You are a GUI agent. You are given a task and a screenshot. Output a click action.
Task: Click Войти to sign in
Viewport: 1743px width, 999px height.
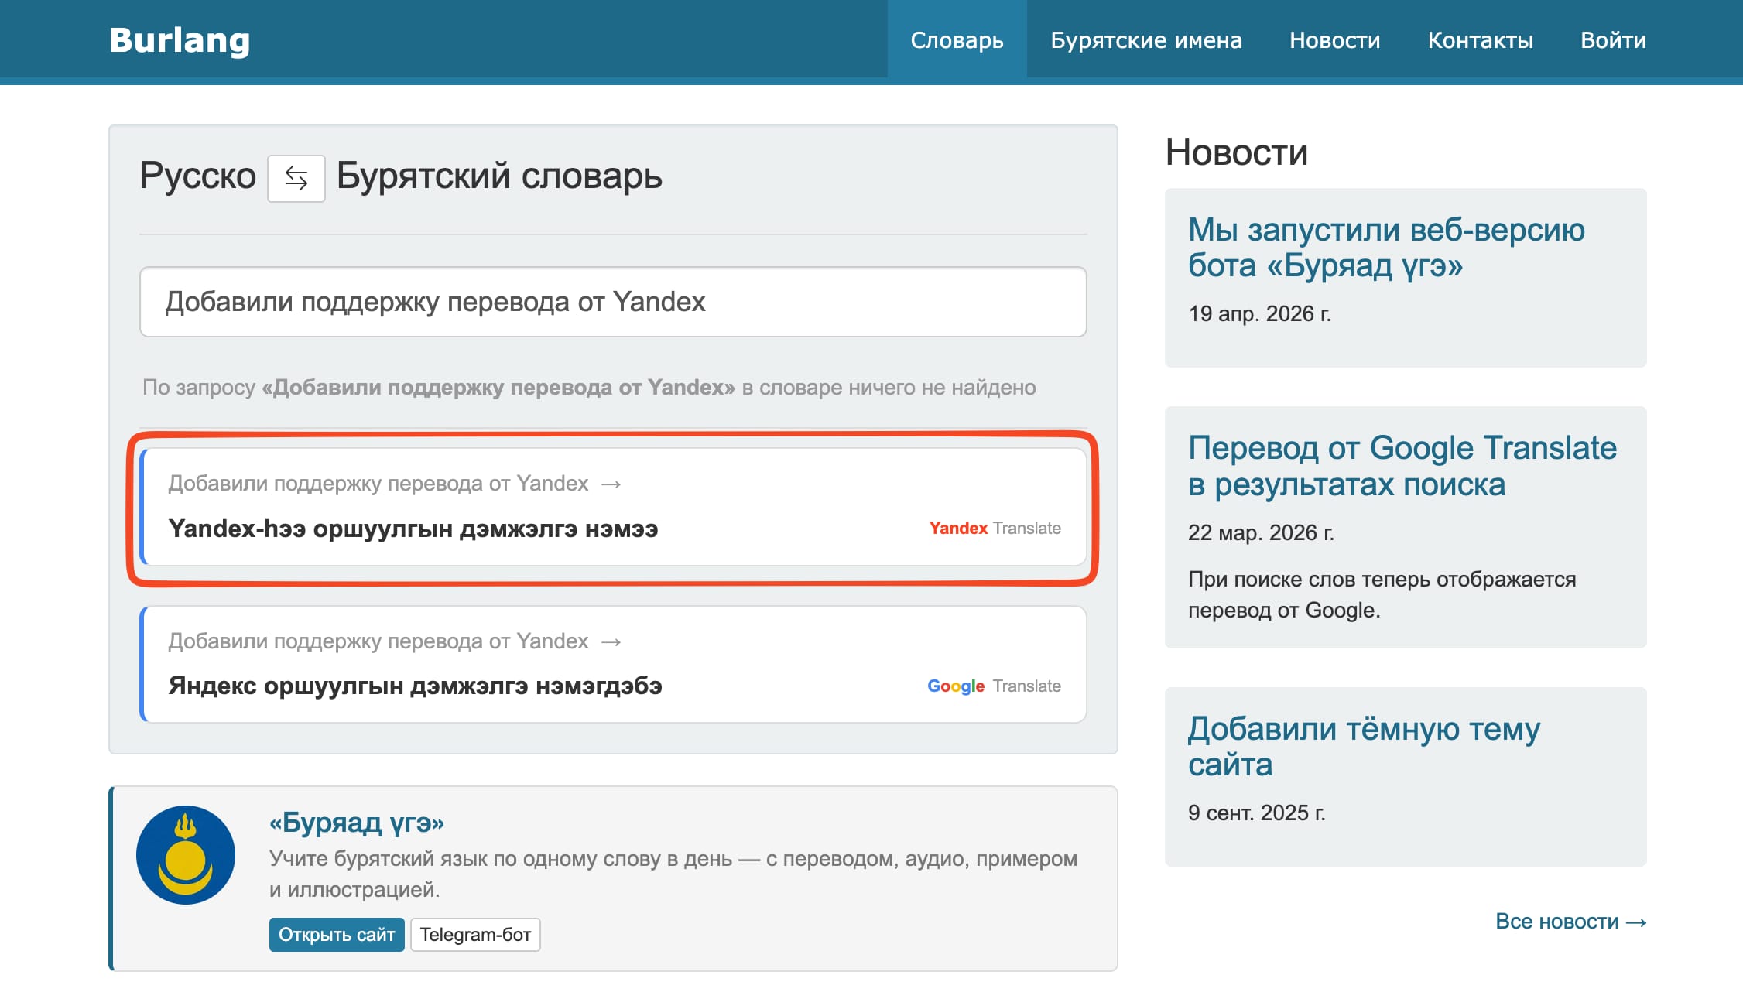[x=1613, y=39]
